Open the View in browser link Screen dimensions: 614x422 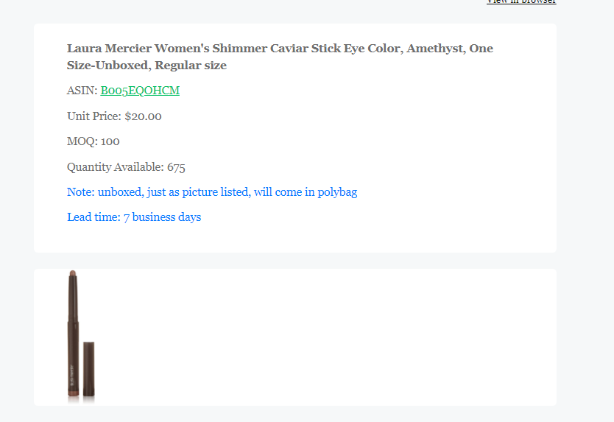point(521,1)
